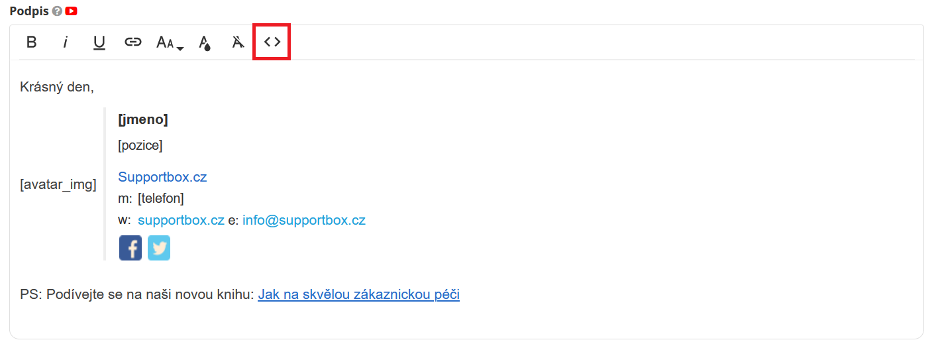Open the Supportbox.cz company link
The image size is (938, 346).
click(162, 177)
